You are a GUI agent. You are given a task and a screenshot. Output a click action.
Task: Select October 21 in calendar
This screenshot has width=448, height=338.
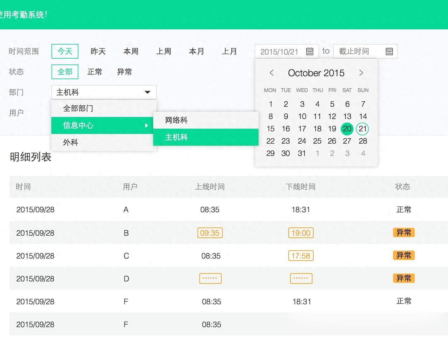(x=362, y=129)
